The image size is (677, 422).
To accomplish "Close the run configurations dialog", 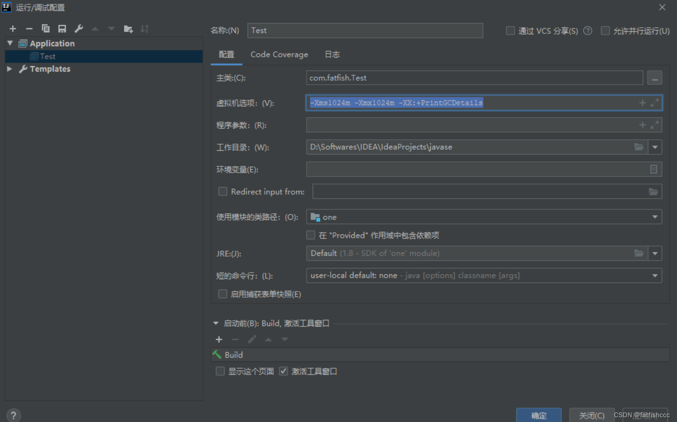I will pos(662,7).
